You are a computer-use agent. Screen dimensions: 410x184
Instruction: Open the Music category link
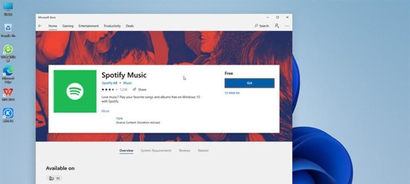(x=128, y=83)
